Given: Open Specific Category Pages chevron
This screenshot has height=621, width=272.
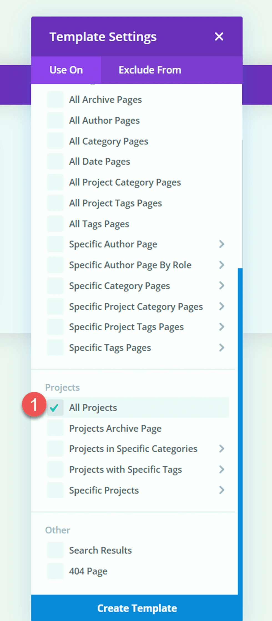Looking at the screenshot, I should pos(221,285).
